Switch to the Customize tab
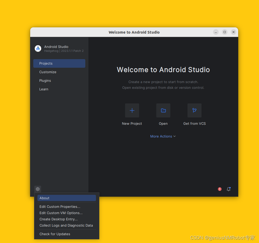This screenshot has height=243, width=259. pos(59,72)
